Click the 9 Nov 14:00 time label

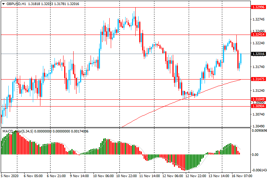click(80, 177)
